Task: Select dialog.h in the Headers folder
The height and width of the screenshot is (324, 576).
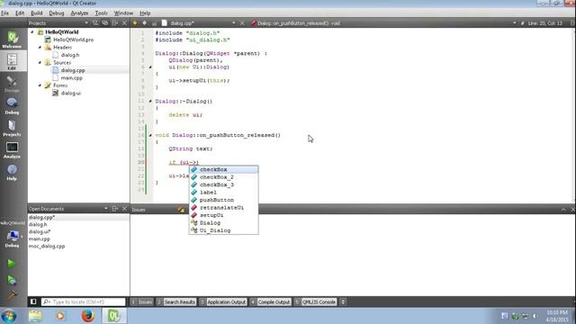Action: [x=70, y=55]
